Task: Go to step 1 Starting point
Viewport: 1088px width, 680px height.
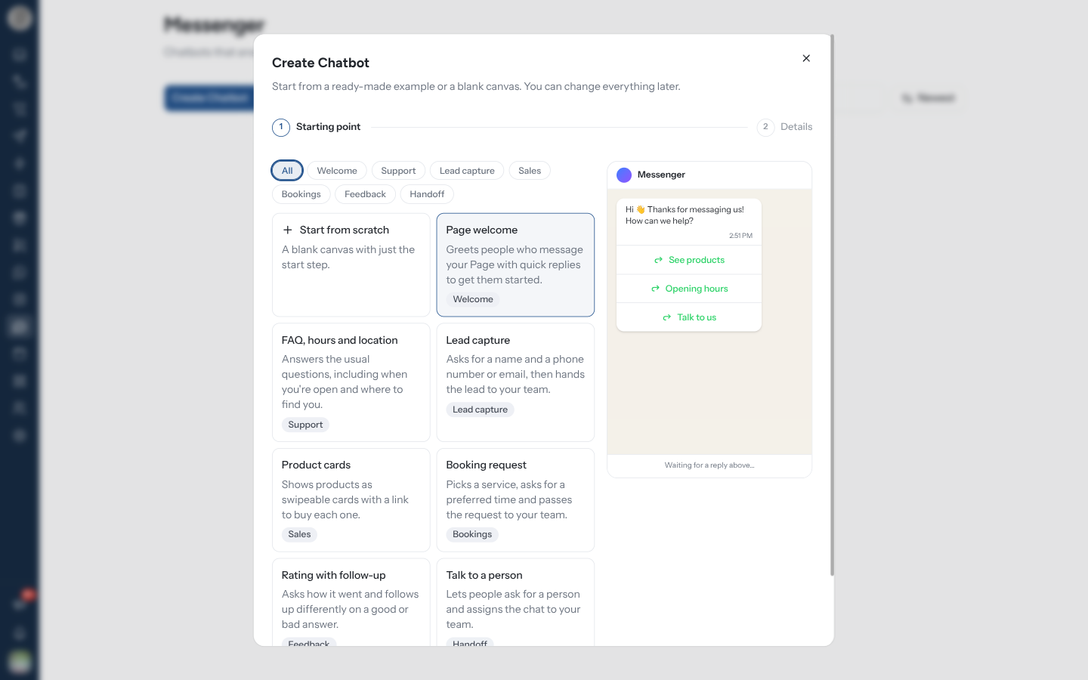Action: click(x=317, y=127)
